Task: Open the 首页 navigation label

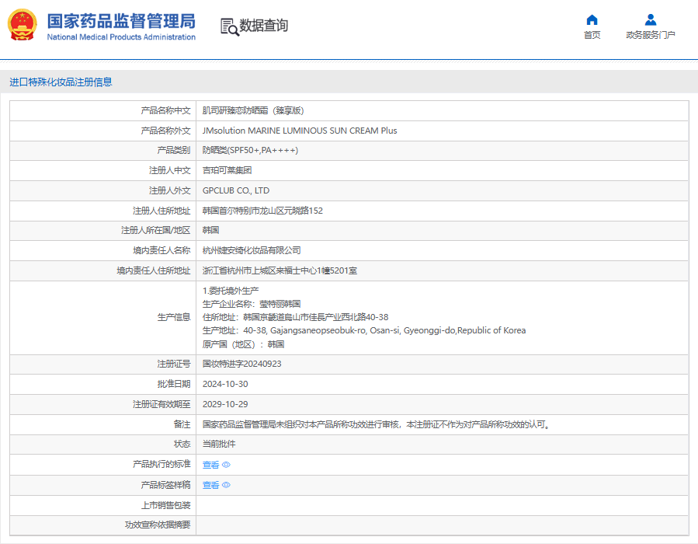Action: point(592,35)
